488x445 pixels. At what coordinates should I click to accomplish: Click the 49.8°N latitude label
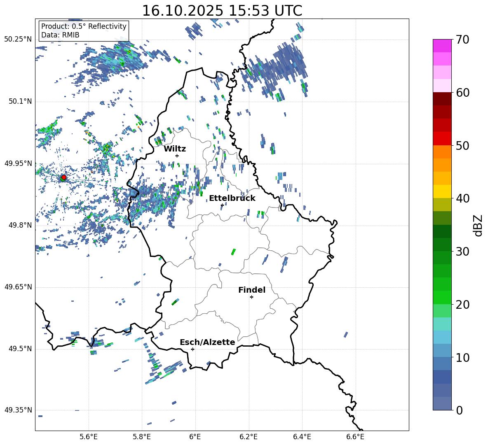click(20, 225)
